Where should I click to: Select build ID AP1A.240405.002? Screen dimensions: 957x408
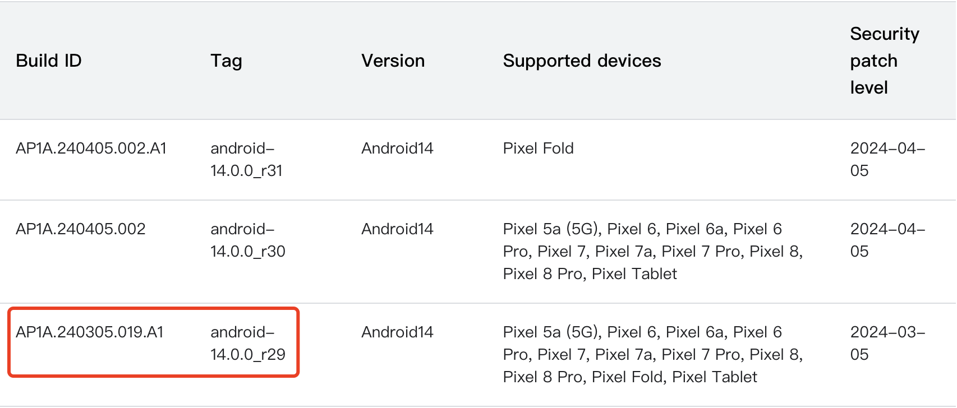pyautogui.click(x=80, y=229)
